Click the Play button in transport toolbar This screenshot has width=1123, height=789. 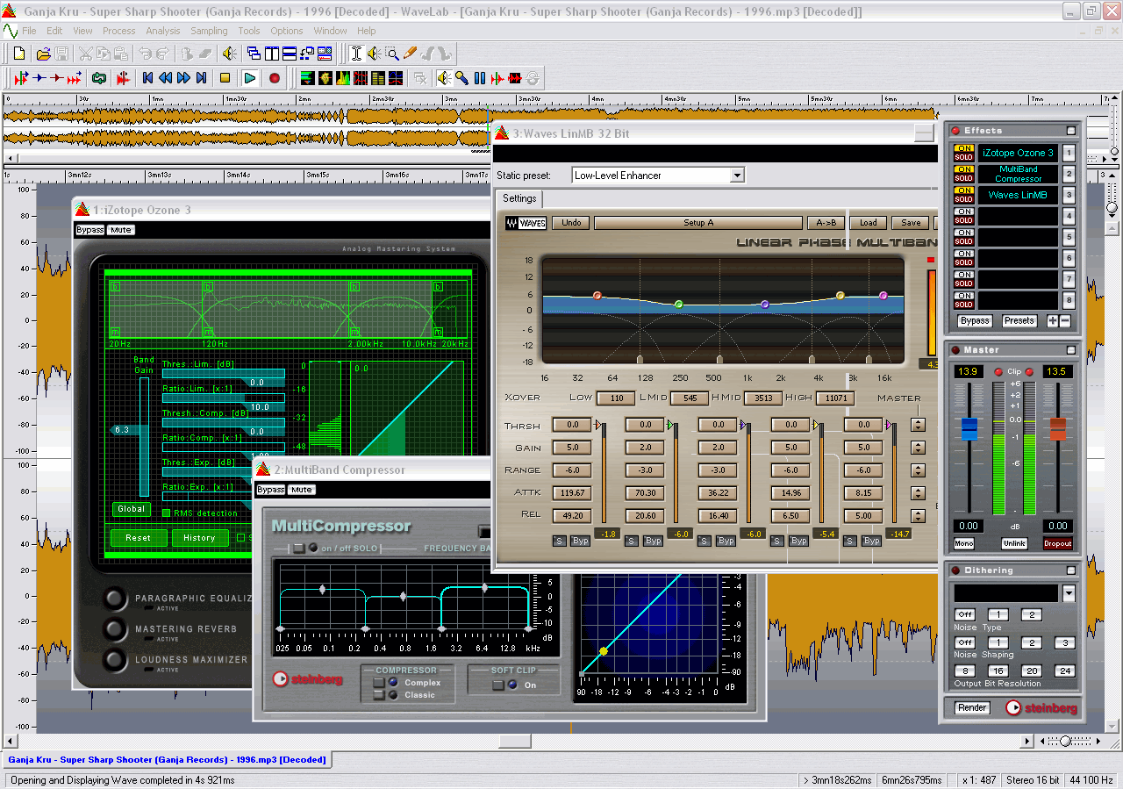click(250, 78)
